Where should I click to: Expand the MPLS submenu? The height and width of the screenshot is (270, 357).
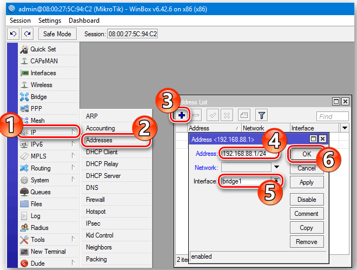tap(73, 155)
